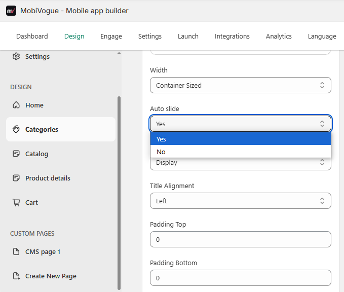
Task: Select the Categories sidebar label
Action: (42, 130)
